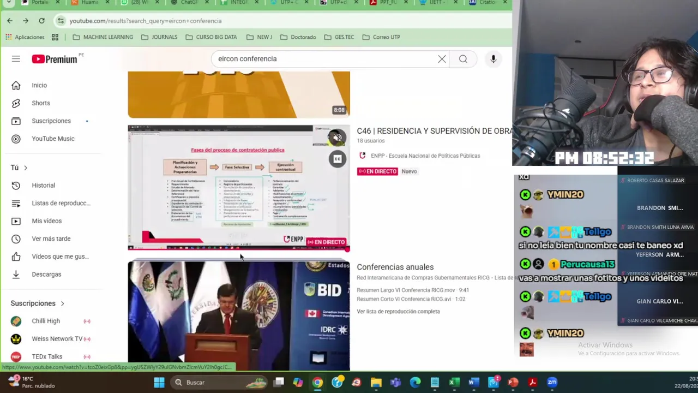Start voice search with the microphone
This screenshot has width=698, height=393.
pos(493,59)
